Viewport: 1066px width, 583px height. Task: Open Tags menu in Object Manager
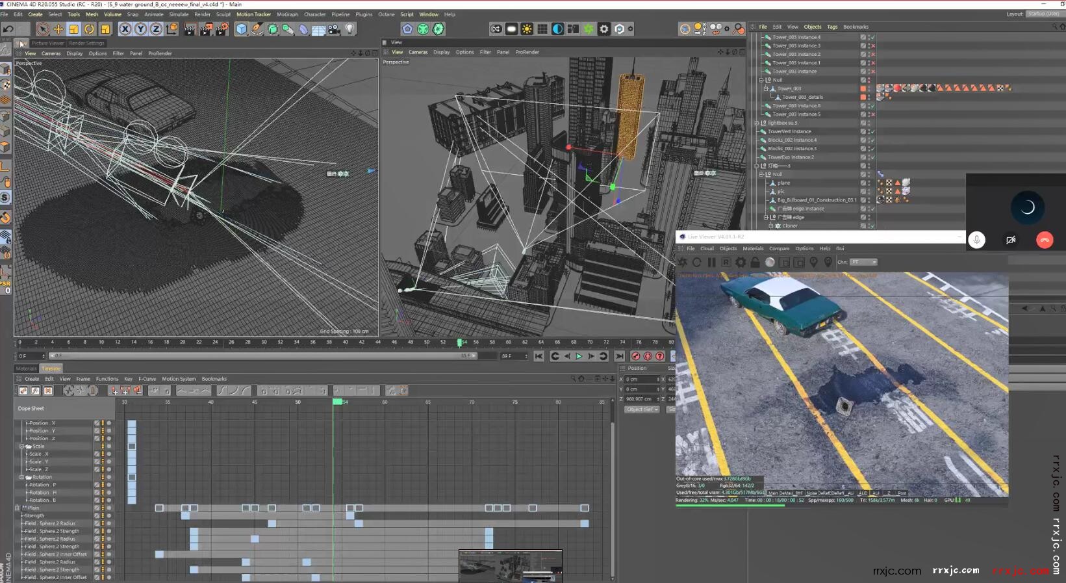(x=832, y=27)
